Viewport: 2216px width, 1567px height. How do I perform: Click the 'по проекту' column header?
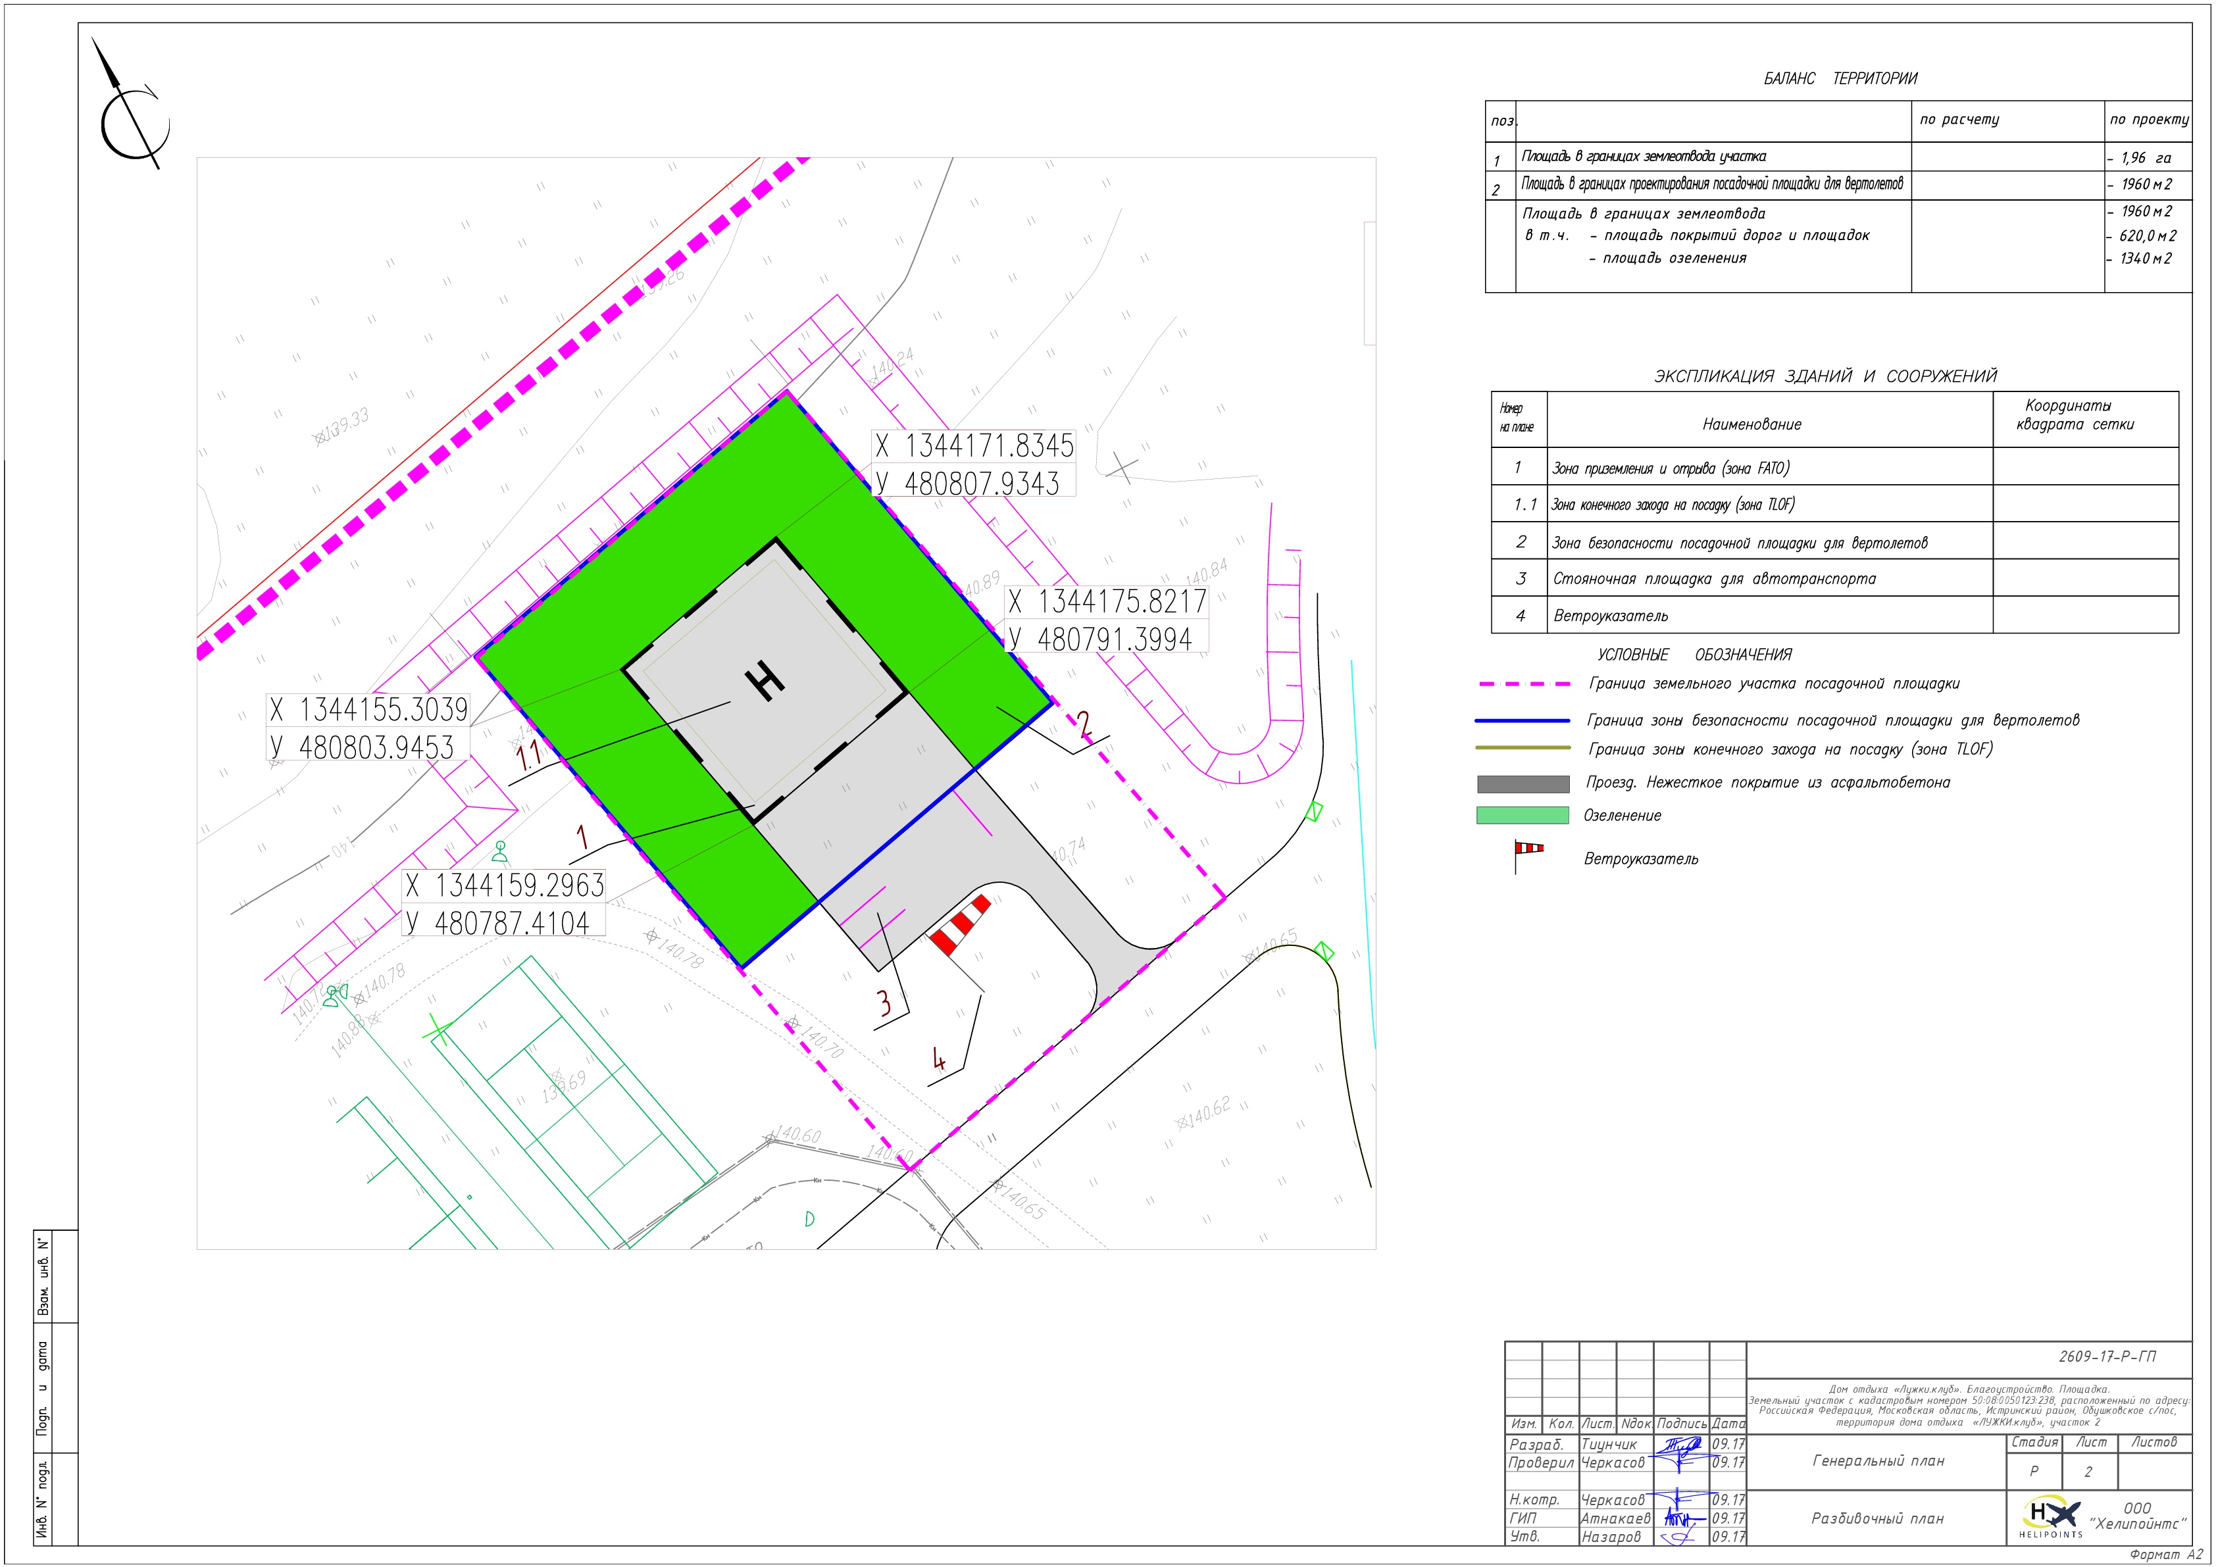[x=2150, y=120]
